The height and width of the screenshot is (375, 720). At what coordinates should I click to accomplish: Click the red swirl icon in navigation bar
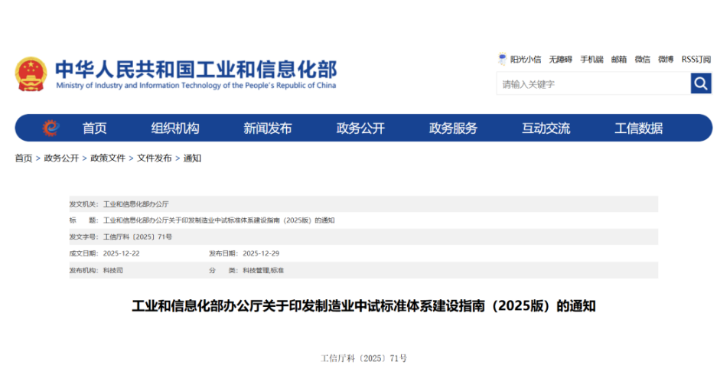tap(50, 128)
